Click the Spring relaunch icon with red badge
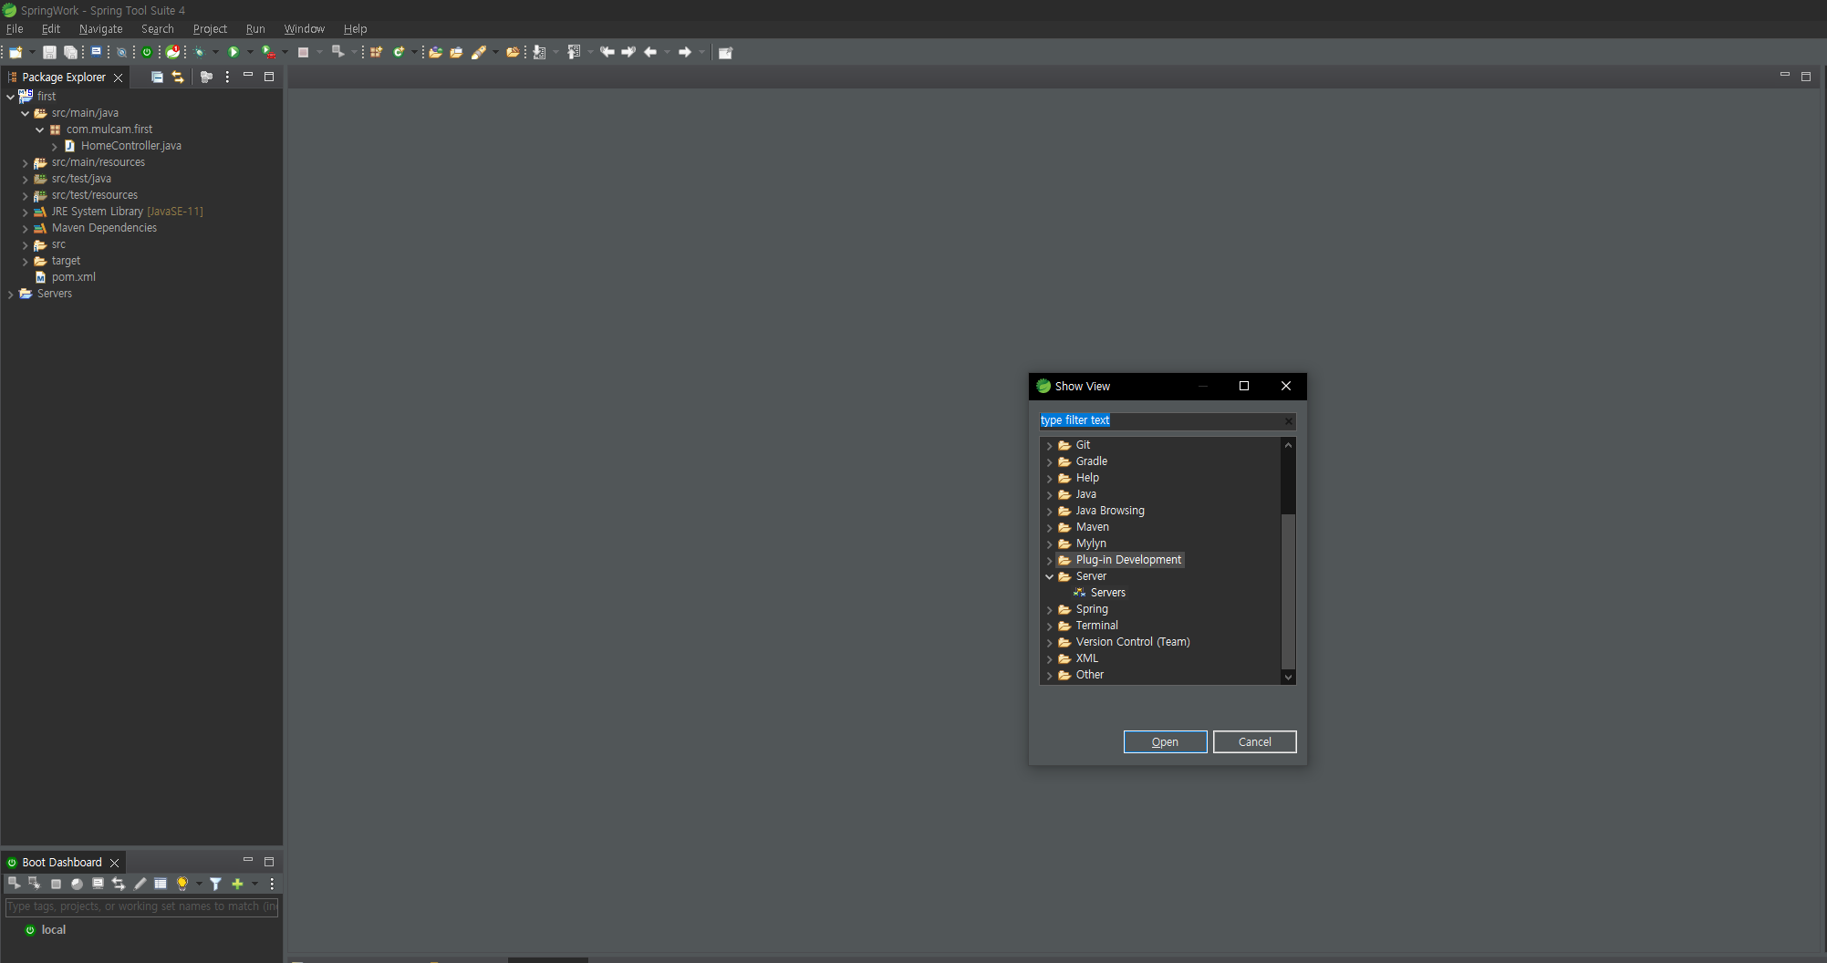This screenshot has height=963, width=1827. coord(173,52)
